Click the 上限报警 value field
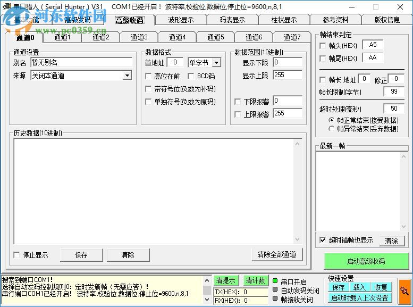Screen dimensions: 413x307 tap(288, 113)
